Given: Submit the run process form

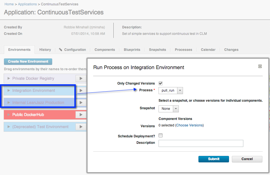Looking at the screenshot, I should [214, 159].
